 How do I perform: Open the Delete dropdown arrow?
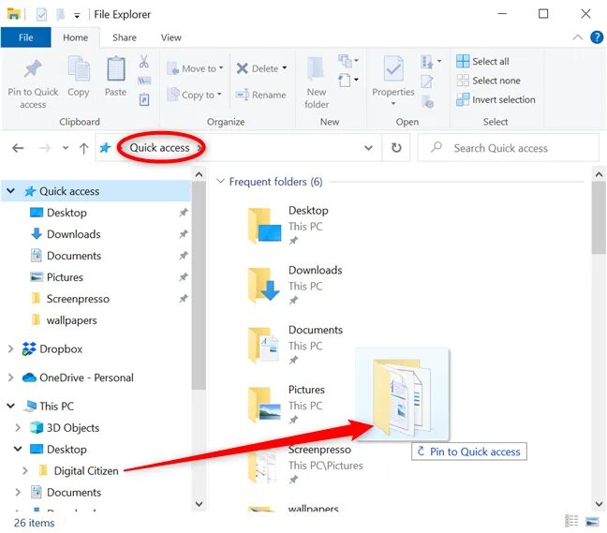click(x=285, y=68)
